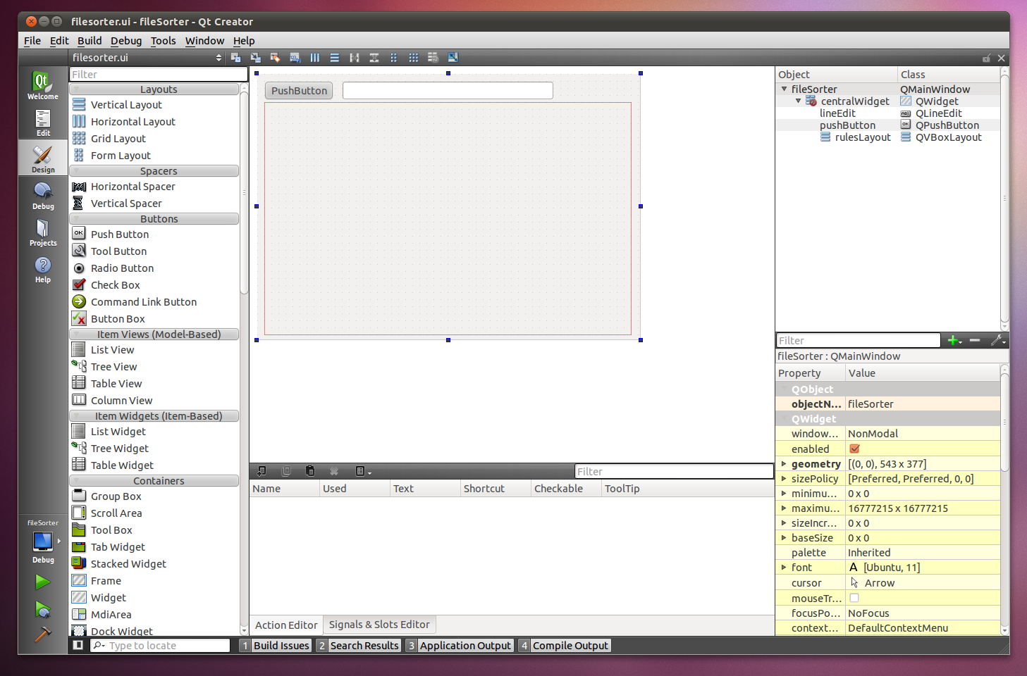1027x676 pixels.
Task: Click the green Run button in sidebar
Action: (42, 582)
